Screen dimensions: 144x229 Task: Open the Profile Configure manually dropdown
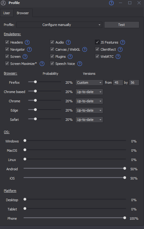coord(59,25)
